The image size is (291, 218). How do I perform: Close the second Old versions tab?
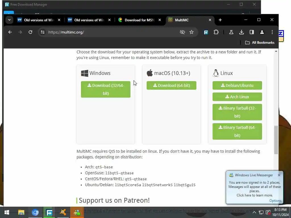tap(109, 20)
